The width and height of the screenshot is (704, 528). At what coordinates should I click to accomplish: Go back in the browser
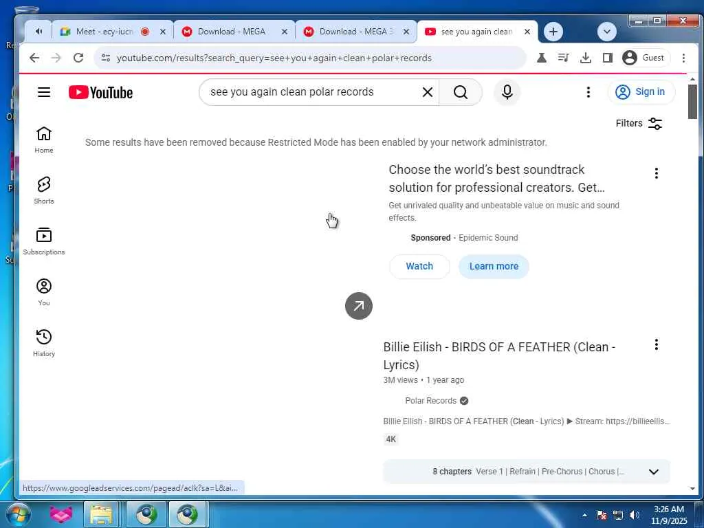34,58
